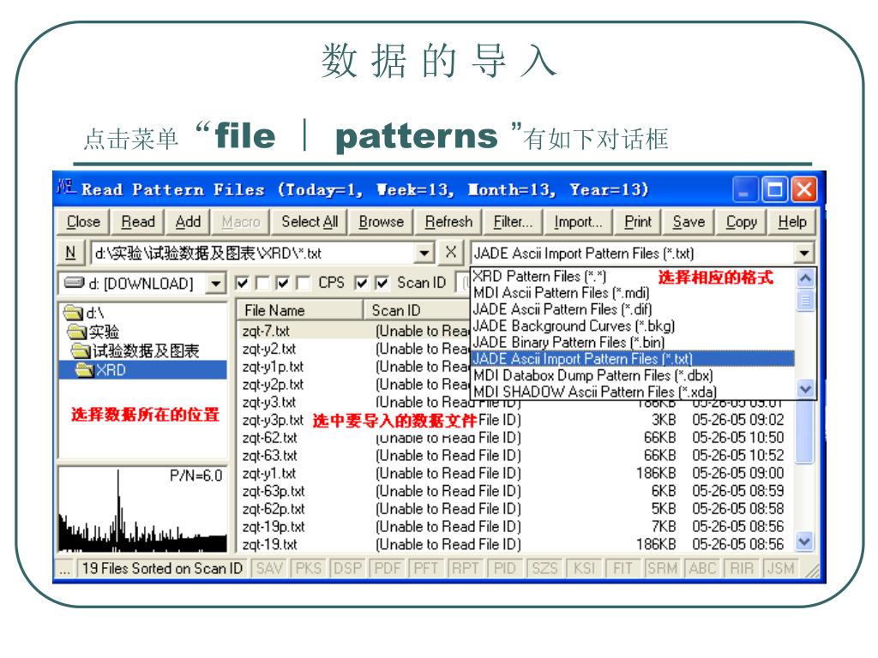Click the format list scrollbar down arrow
This screenshot has width=878, height=658.
point(805,388)
